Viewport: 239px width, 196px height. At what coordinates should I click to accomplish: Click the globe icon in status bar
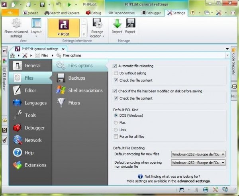coord(206,190)
